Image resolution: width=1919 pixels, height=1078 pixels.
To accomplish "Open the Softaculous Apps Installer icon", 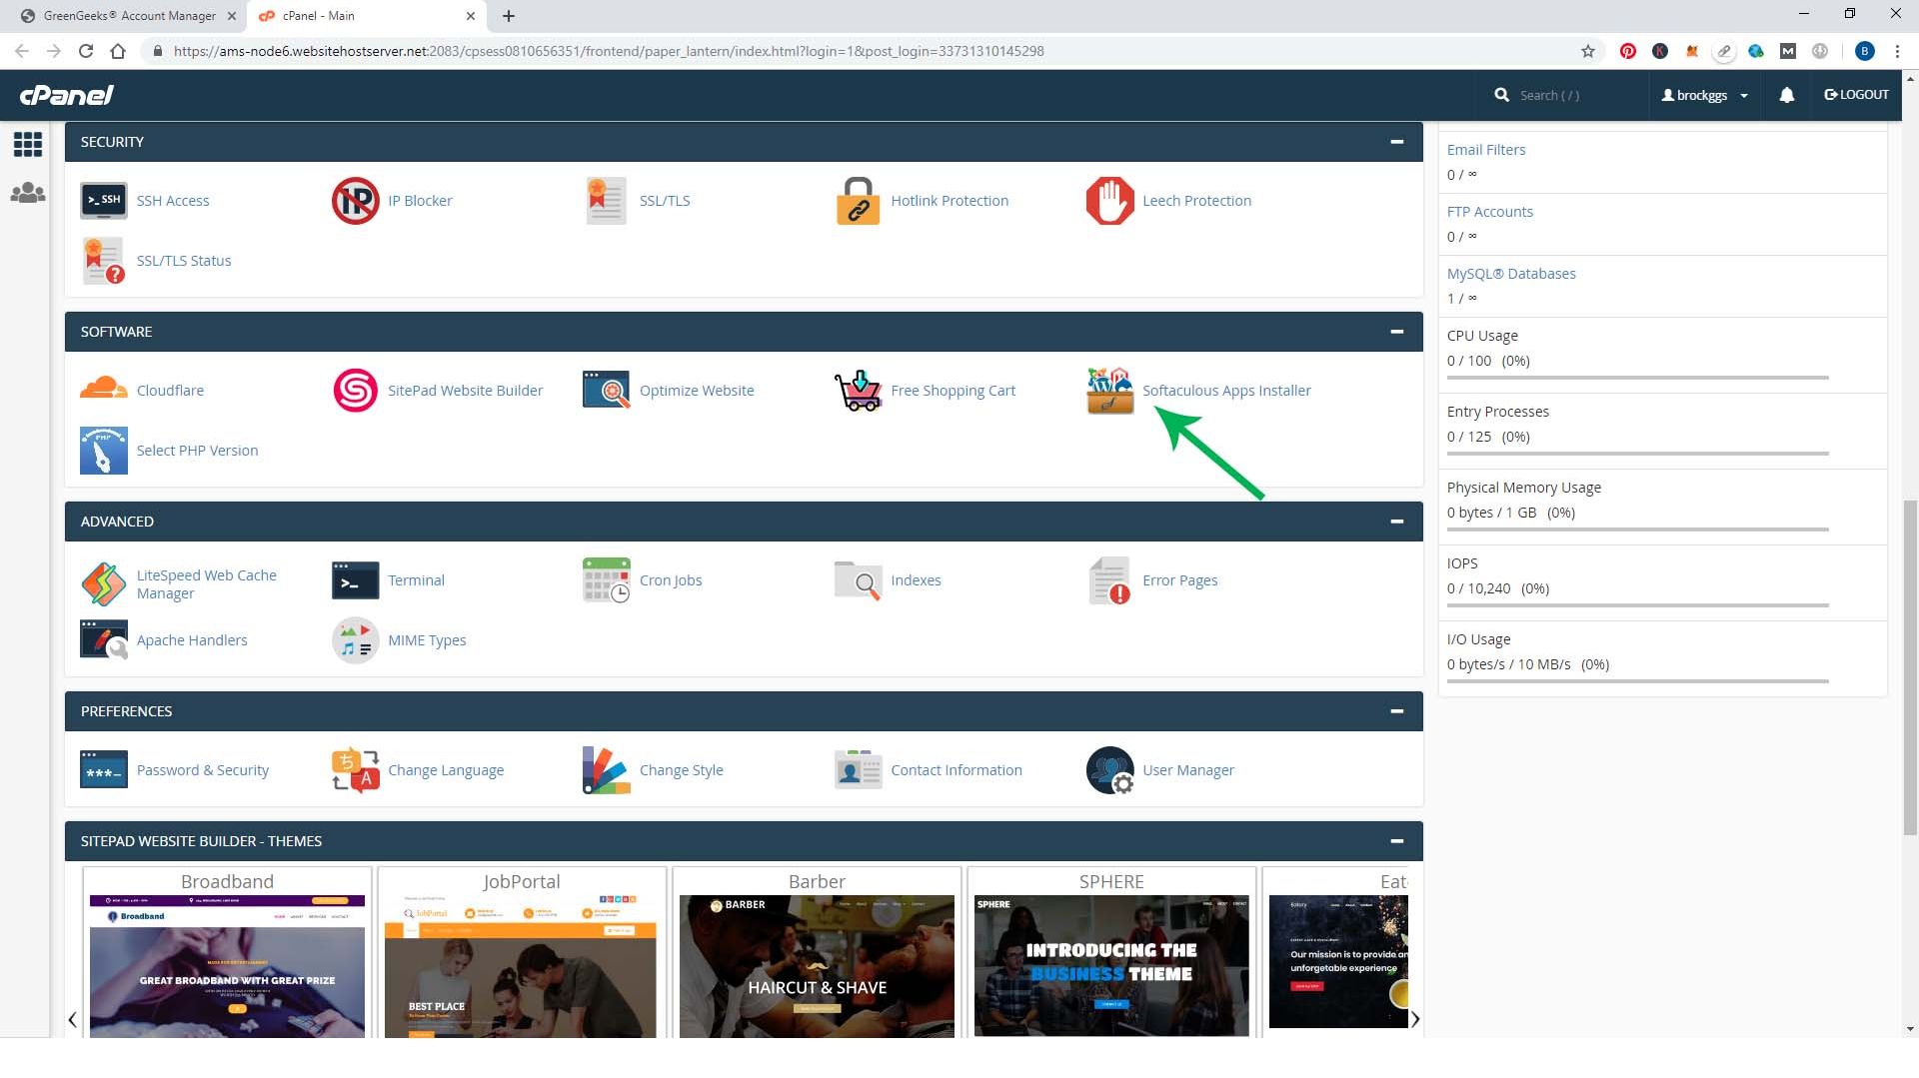I will (1109, 391).
